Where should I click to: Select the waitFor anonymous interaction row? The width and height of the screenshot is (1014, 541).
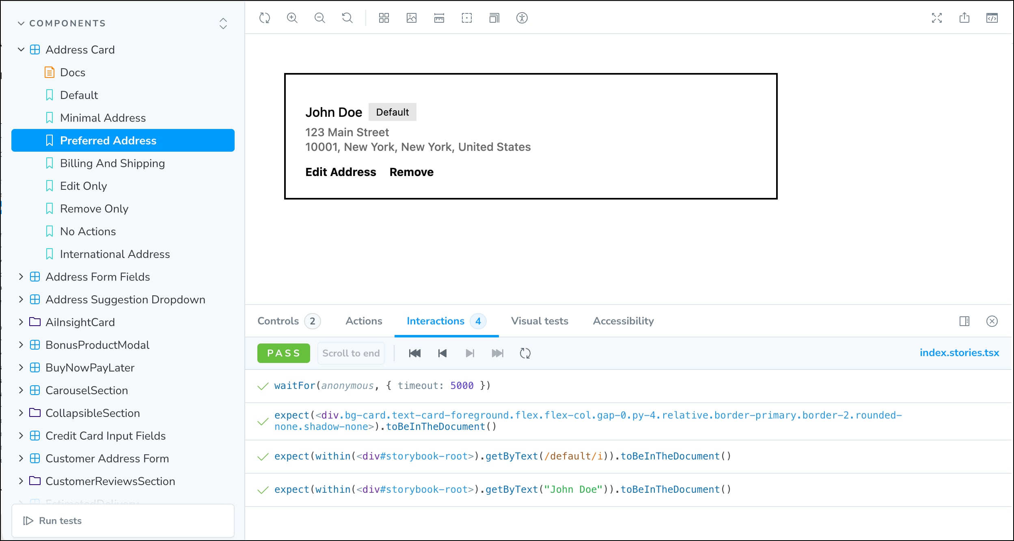628,386
